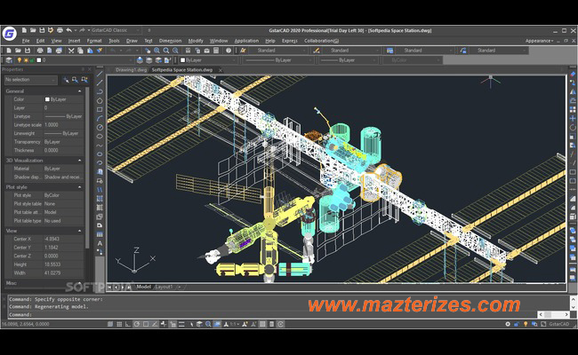Toggle Ortho mode in the status bar
578x355 pixels.
point(128,324)
